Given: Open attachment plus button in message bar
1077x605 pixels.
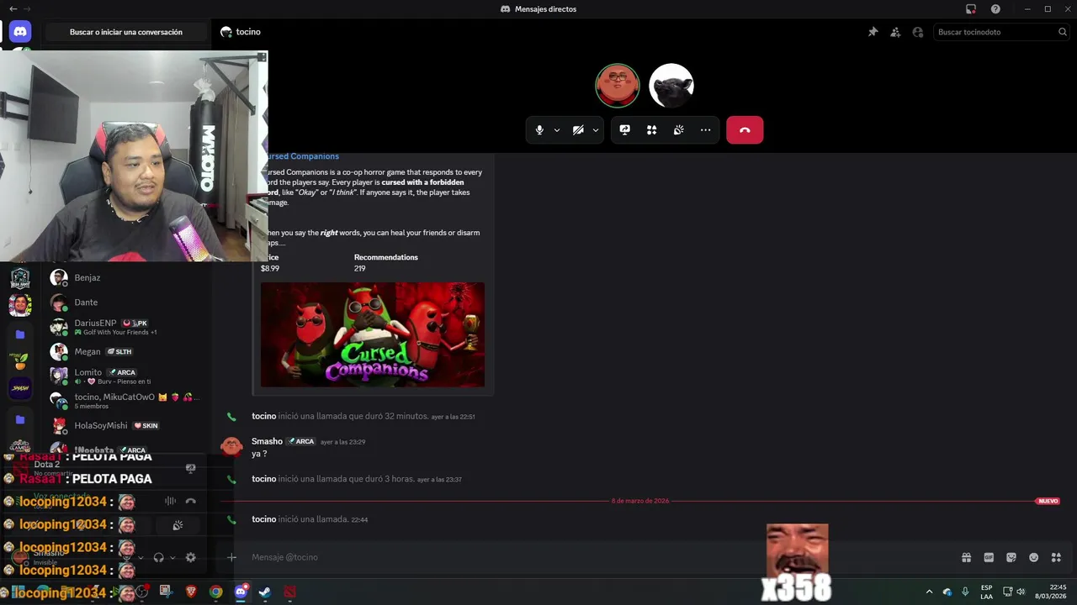Looking at the screenshot, I should pos(231,557).
